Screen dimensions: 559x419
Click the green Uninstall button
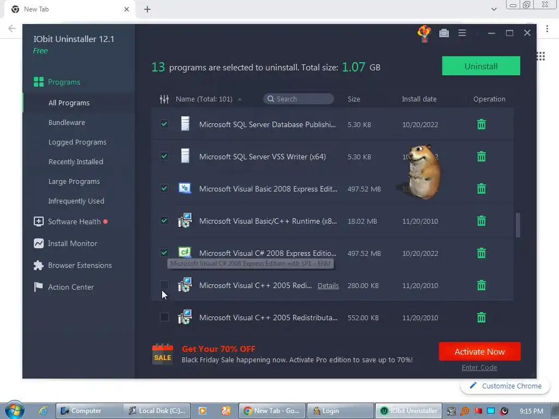point(481,66)
